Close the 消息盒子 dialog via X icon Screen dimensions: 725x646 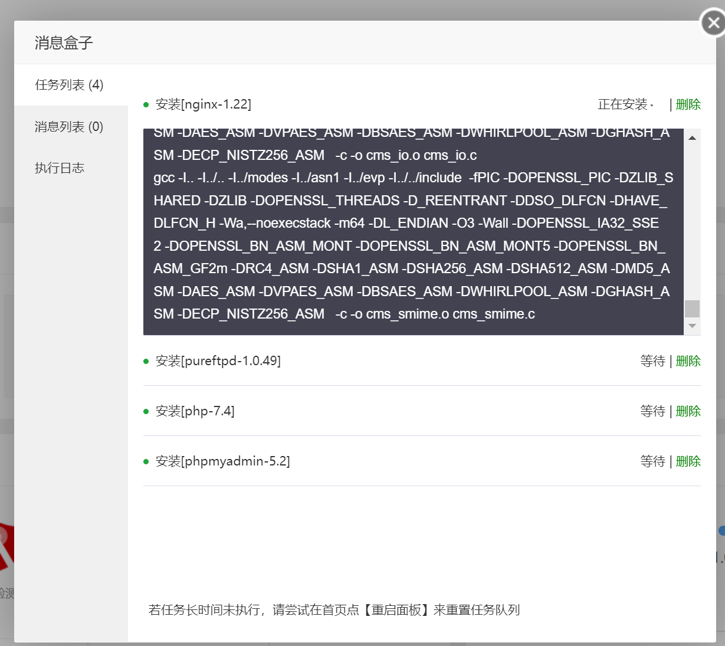tap(712, 22)
